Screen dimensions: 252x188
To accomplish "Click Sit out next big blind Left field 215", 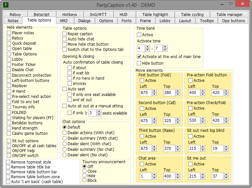I will [194, 149].
